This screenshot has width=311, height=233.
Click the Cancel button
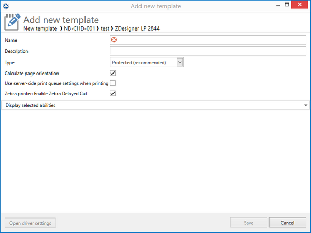(x=287, y=223)
